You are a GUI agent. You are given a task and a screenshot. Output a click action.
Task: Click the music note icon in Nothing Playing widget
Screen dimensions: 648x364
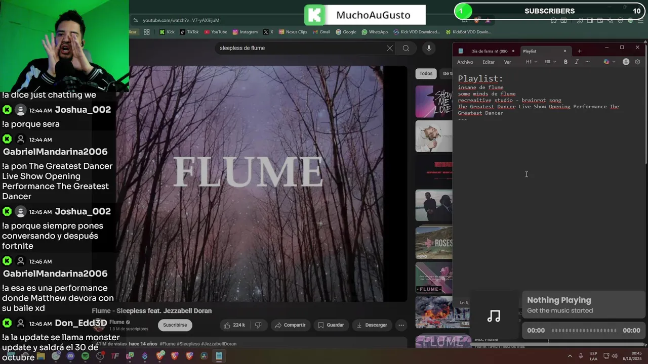pos(494,316)
